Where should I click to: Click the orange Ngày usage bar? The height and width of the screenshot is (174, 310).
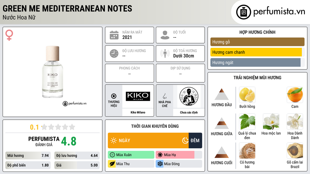pyautogui.click(x=148, y=140)
